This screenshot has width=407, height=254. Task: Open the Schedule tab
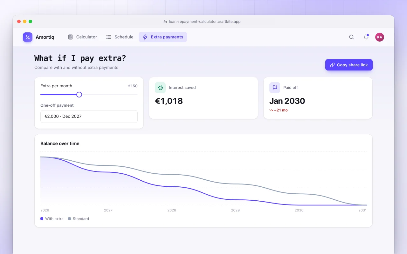coord(120,37)
